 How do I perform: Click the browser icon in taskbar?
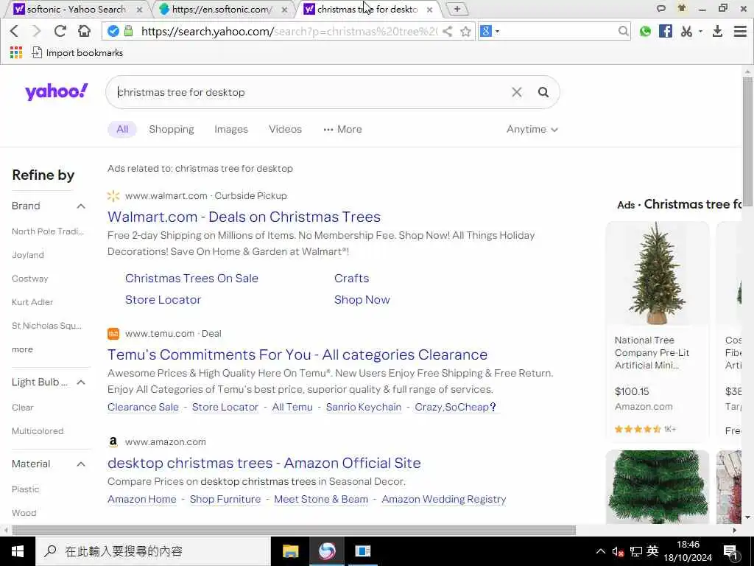[327, 551]
